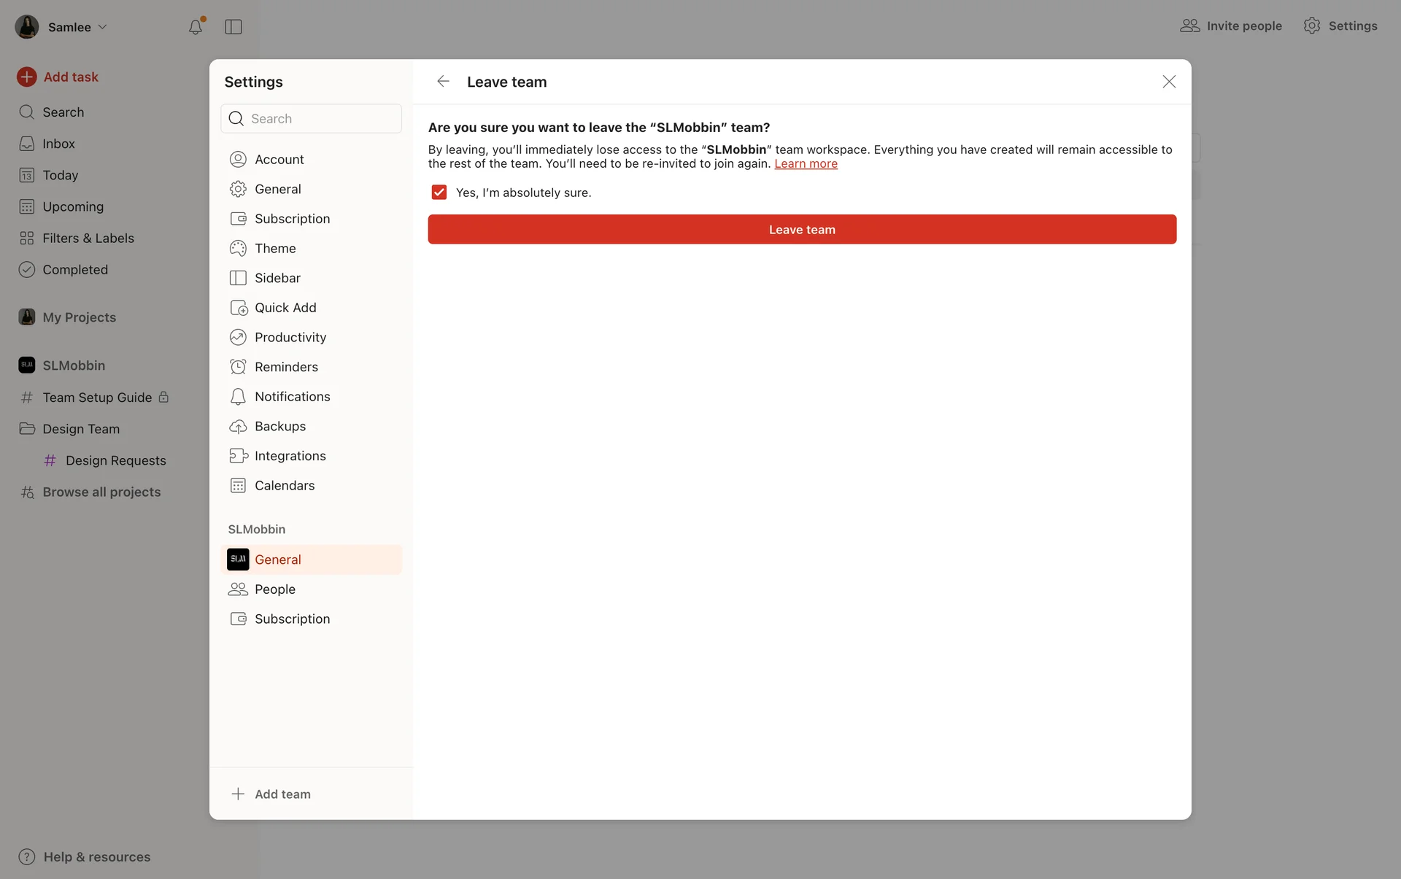Select Notifications in the settings menu
Screen dimensions: 1401x879
click(292, 396)
